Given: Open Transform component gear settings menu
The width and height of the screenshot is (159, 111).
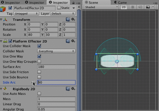Looking at the screenshot, I should 73,19.
